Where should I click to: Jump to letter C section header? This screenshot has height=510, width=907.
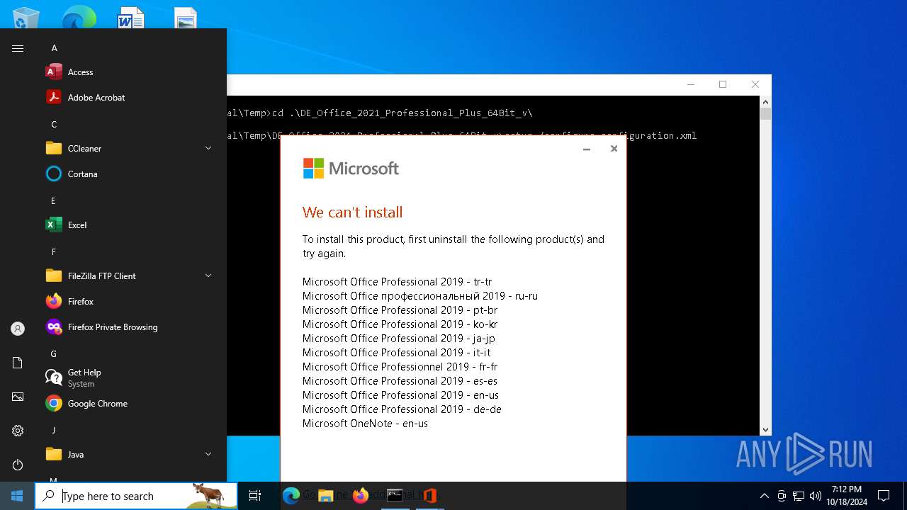click(54, 125)
